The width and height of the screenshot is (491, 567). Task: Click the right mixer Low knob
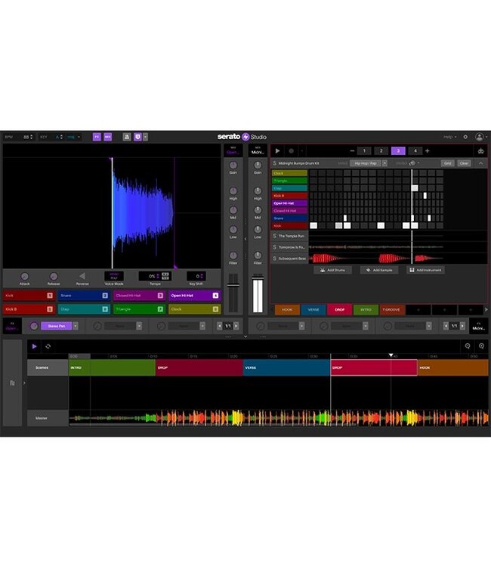pos(258,230)
